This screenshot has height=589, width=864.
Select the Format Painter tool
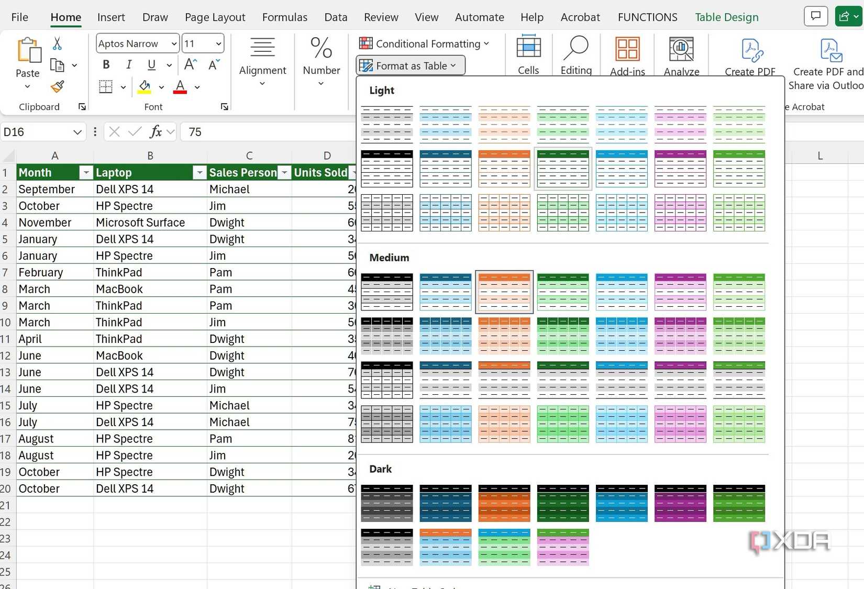tap(57, 87)
